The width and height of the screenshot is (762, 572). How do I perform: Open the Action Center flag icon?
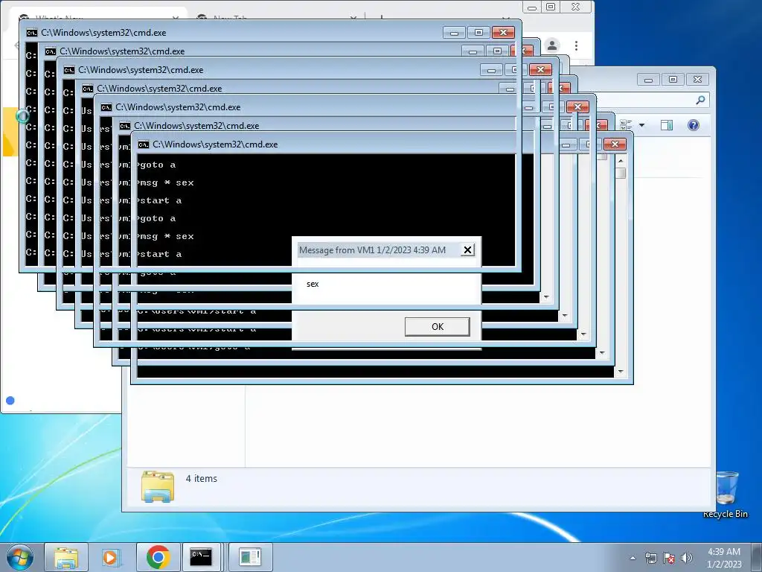(669, 558)
